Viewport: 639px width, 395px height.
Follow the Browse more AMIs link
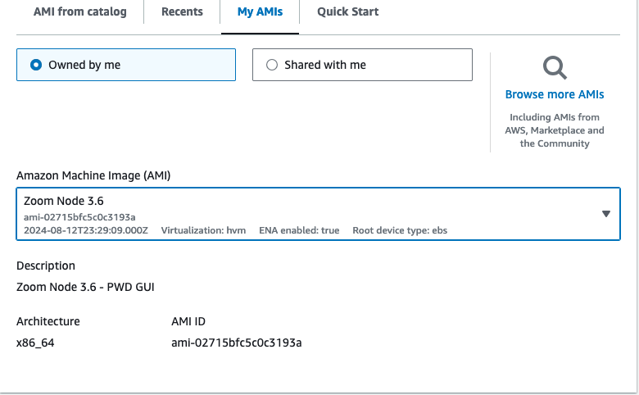[x=555, y=94]
